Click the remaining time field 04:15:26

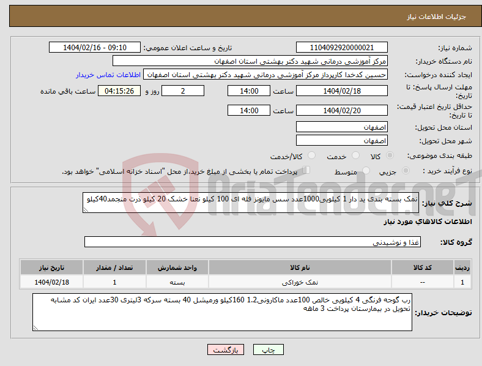tap(119, 91)
